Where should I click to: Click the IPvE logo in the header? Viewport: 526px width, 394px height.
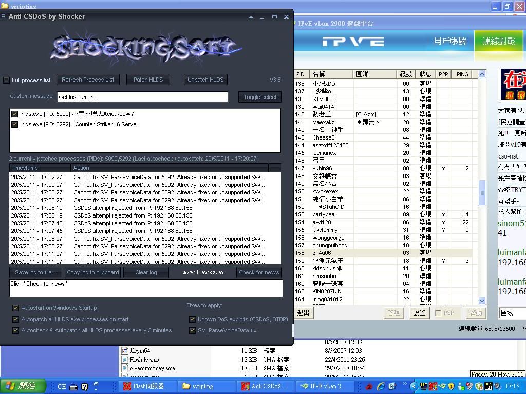click(x=353, y=42)
